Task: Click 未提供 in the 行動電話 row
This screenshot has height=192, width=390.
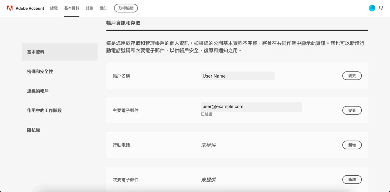Action: (208, 145)
